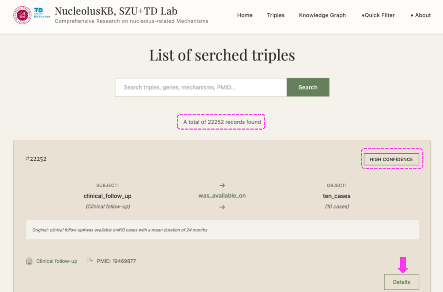This screenshot has height=292, width=443.
Task: Click the green arrow above was_available_on
Action: point(222,185)
